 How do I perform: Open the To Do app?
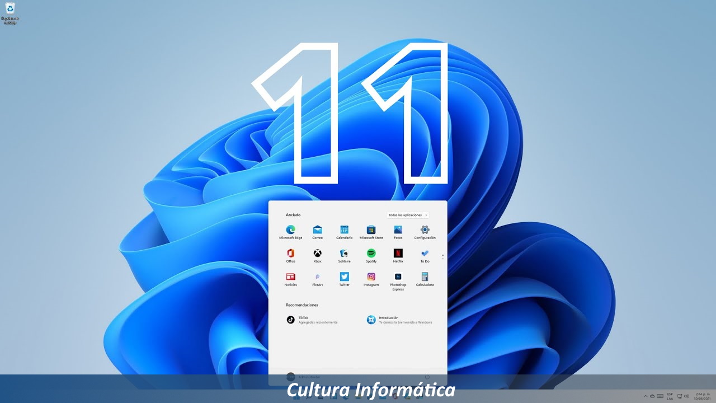pos(425,256)
